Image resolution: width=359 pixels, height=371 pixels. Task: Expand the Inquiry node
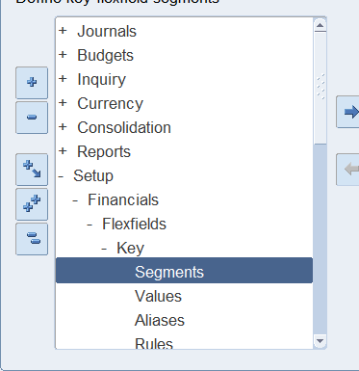click(63, 79)
